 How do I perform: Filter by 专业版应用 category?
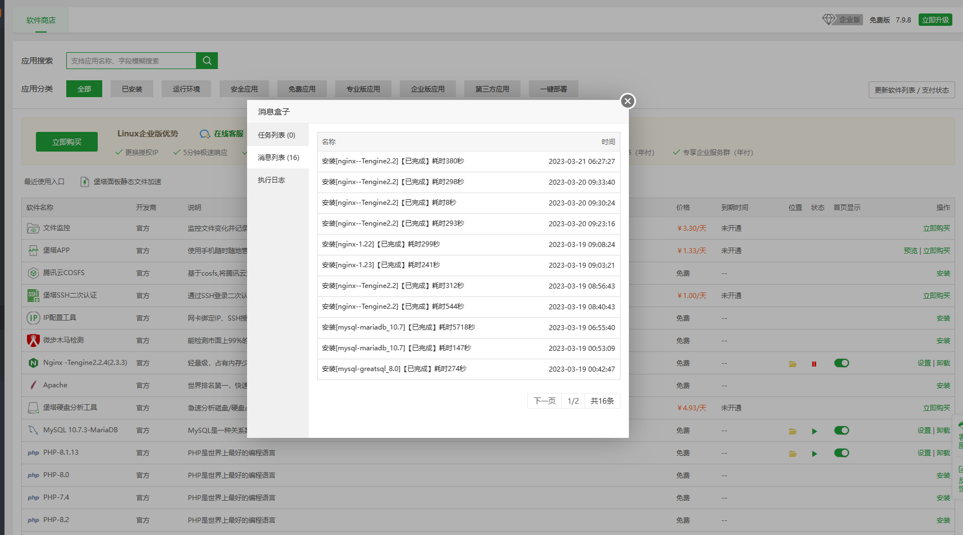point(363,89)
